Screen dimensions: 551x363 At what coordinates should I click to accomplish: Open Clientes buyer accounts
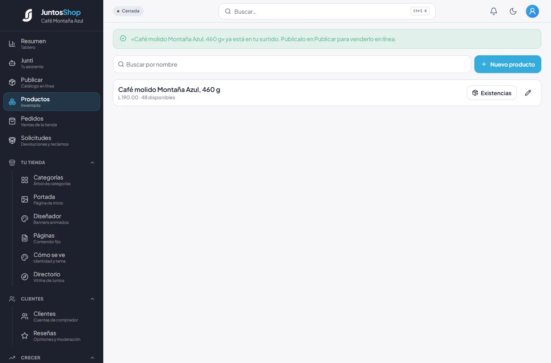pyautogui.click(x=58, y=316)
